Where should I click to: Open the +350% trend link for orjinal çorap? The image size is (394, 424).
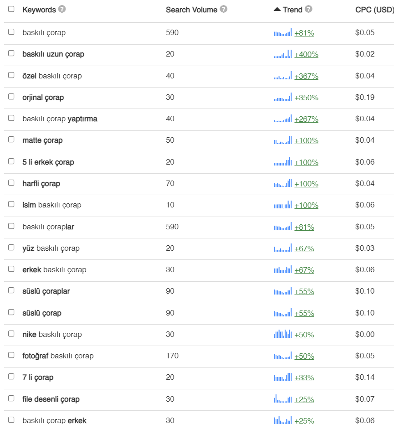pyautogui.click(x=306, y=98)
